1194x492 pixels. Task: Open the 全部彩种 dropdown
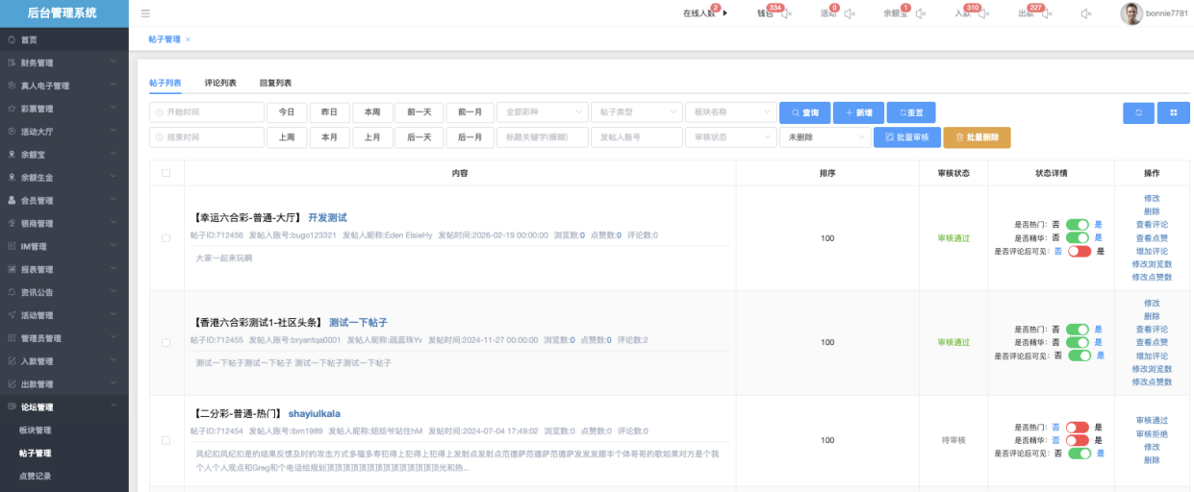pyautogui.click(x=542, y=112)
